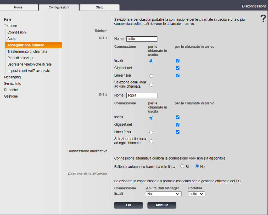Switch to the Stato tab

click(x=99, y=7)
